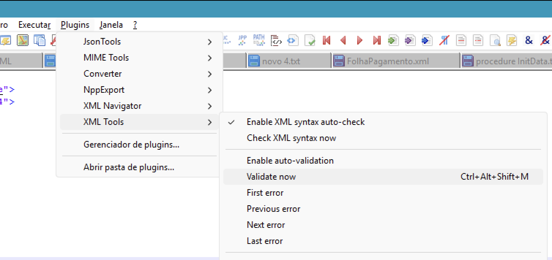The height and width of the screenshot is (260, 552).
Task: Open the Janela menu in menu bar
Action: pos(111,25)
